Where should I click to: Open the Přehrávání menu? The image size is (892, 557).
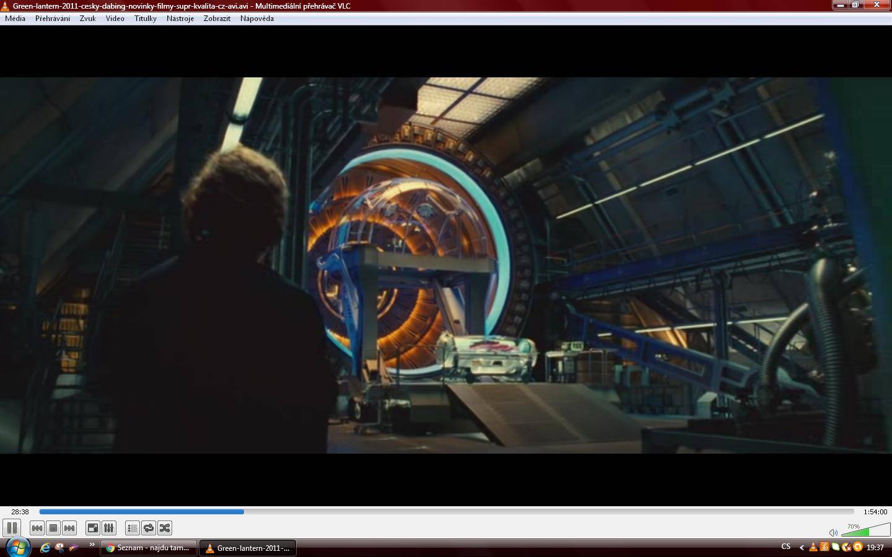click(x=53, y=19)
